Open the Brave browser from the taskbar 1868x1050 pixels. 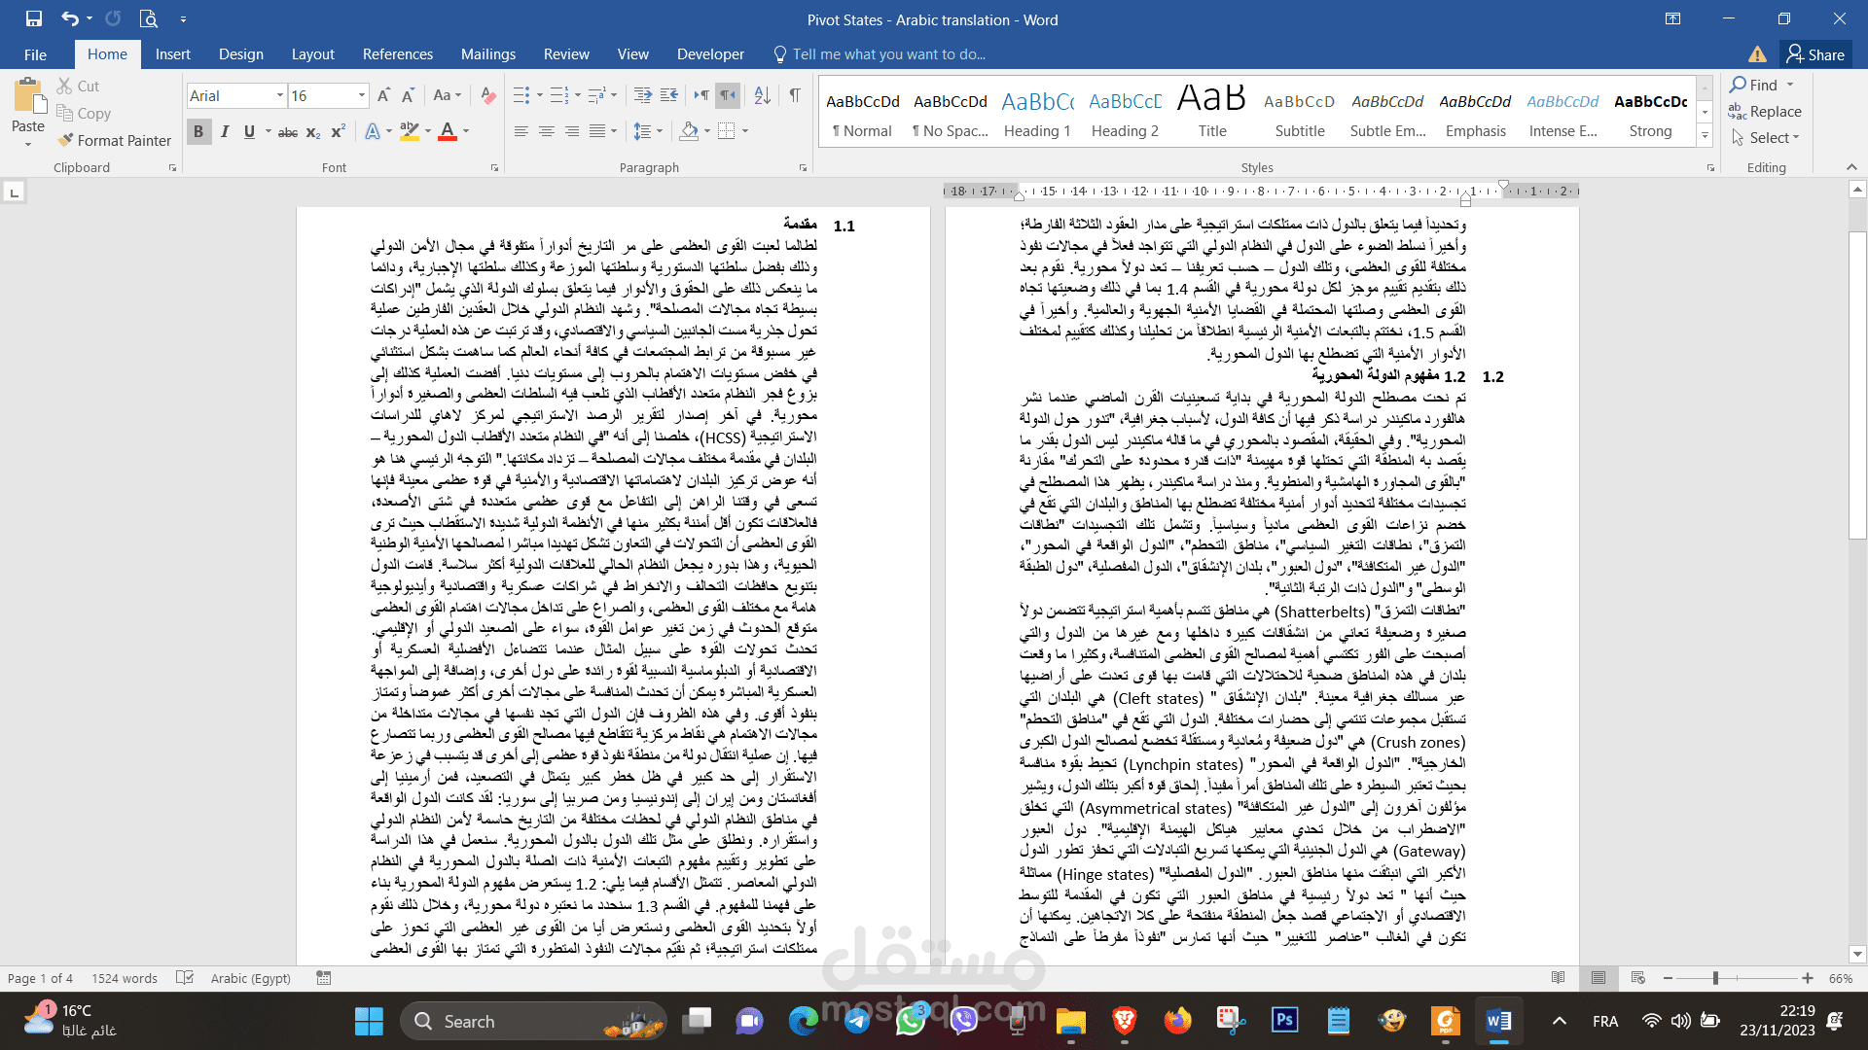click(1124, 1021)
